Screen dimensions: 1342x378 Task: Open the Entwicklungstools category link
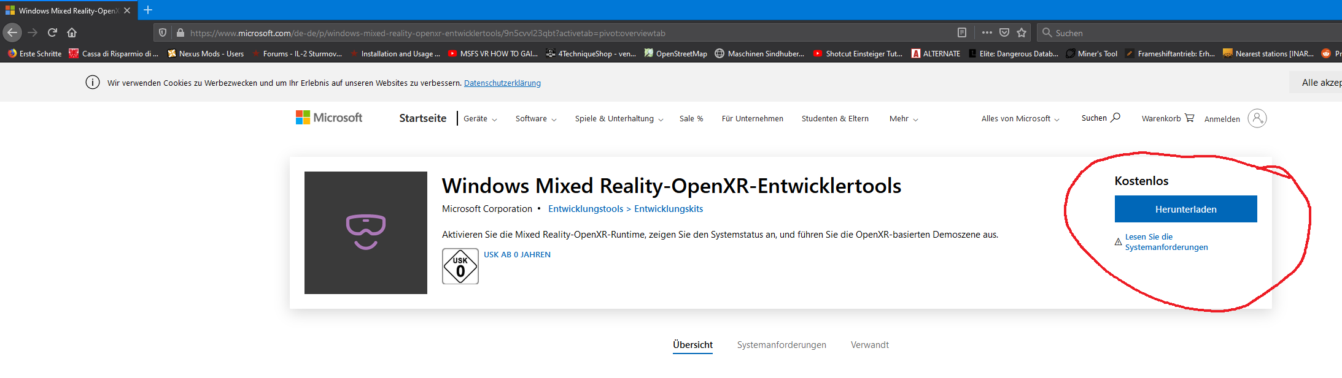[x=586, y=209]
